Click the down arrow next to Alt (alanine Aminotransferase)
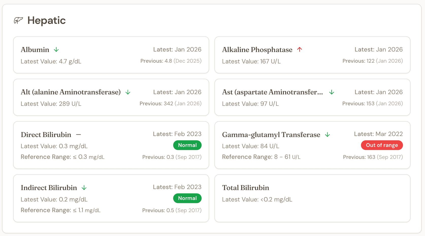Viewport: 425px width, 236px height. [128, 92]
